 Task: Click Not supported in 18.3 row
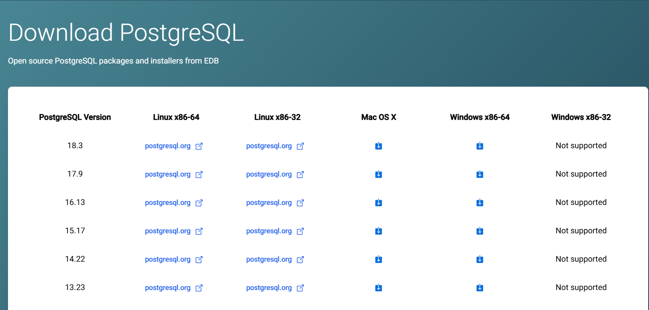(581, 145)
